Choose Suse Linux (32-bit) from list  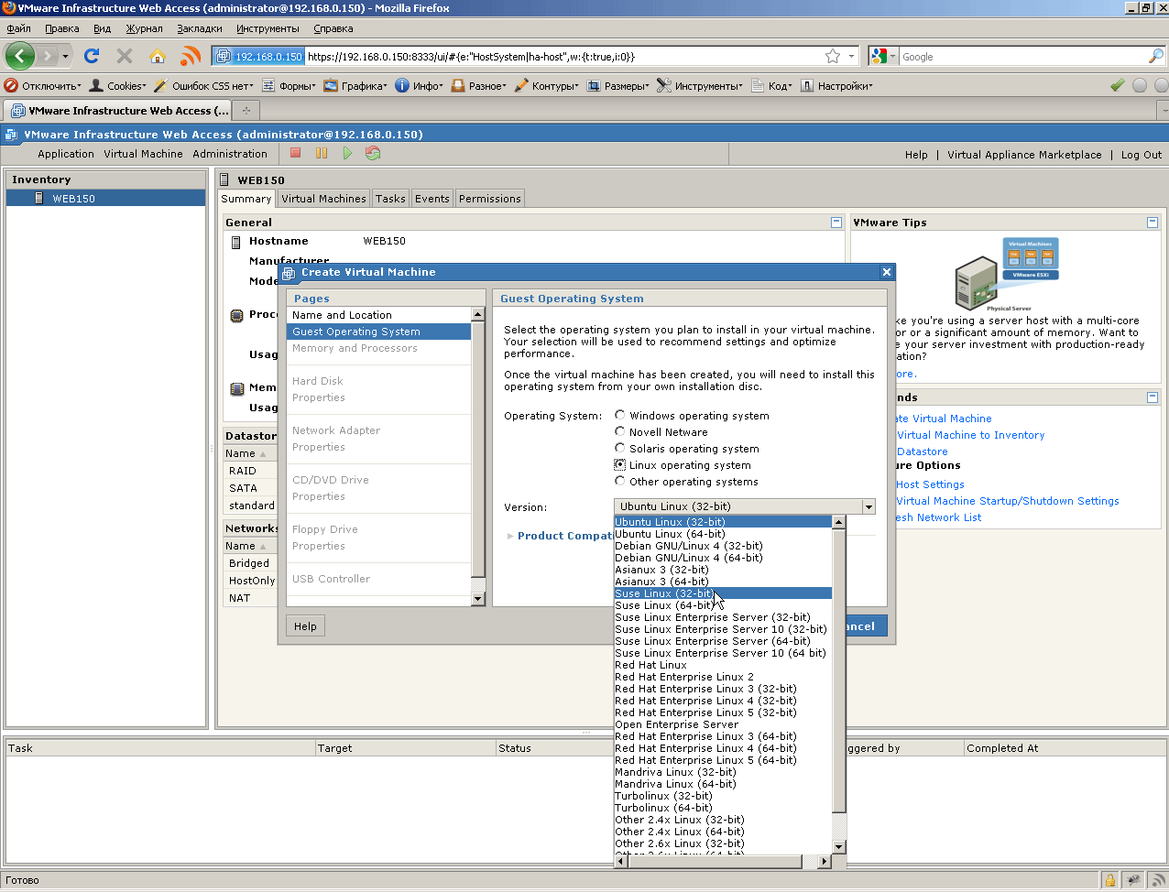tap(723, 593)
